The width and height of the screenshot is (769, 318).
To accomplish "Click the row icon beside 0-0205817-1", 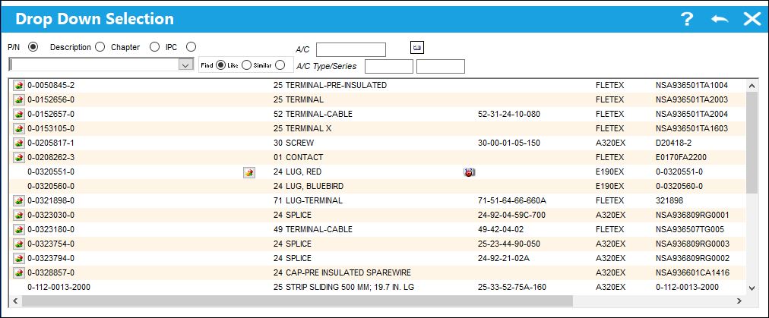I will [19, 143].
